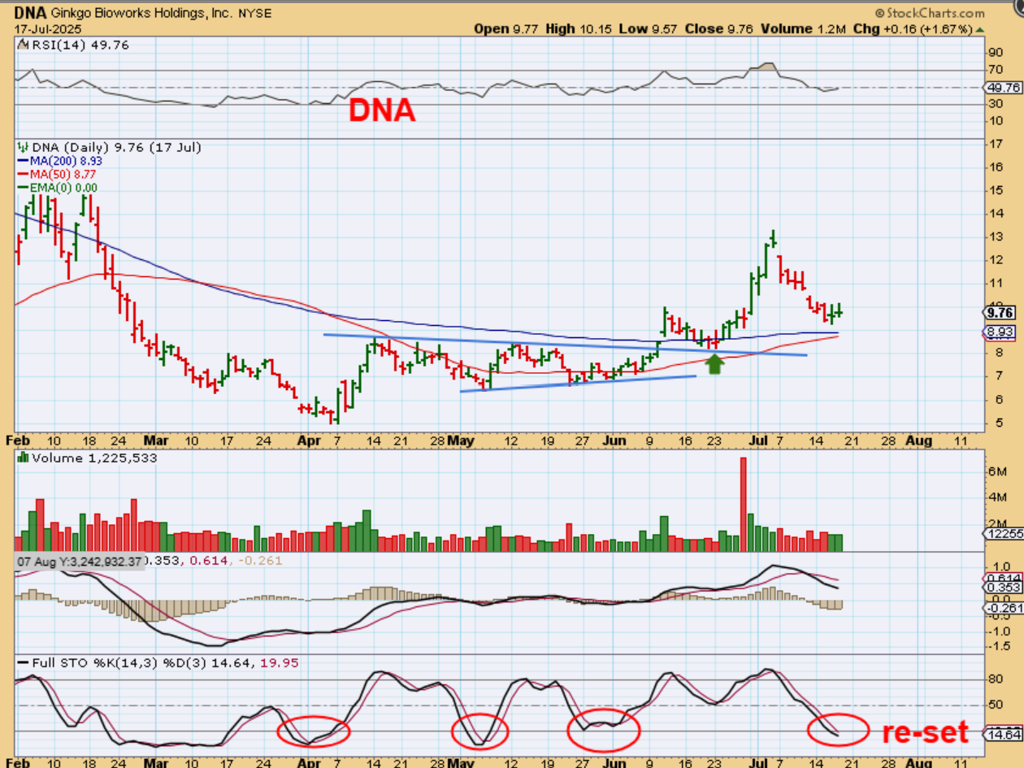Click the 8.93 moving average tag on right axis

(x=997, y=332)
